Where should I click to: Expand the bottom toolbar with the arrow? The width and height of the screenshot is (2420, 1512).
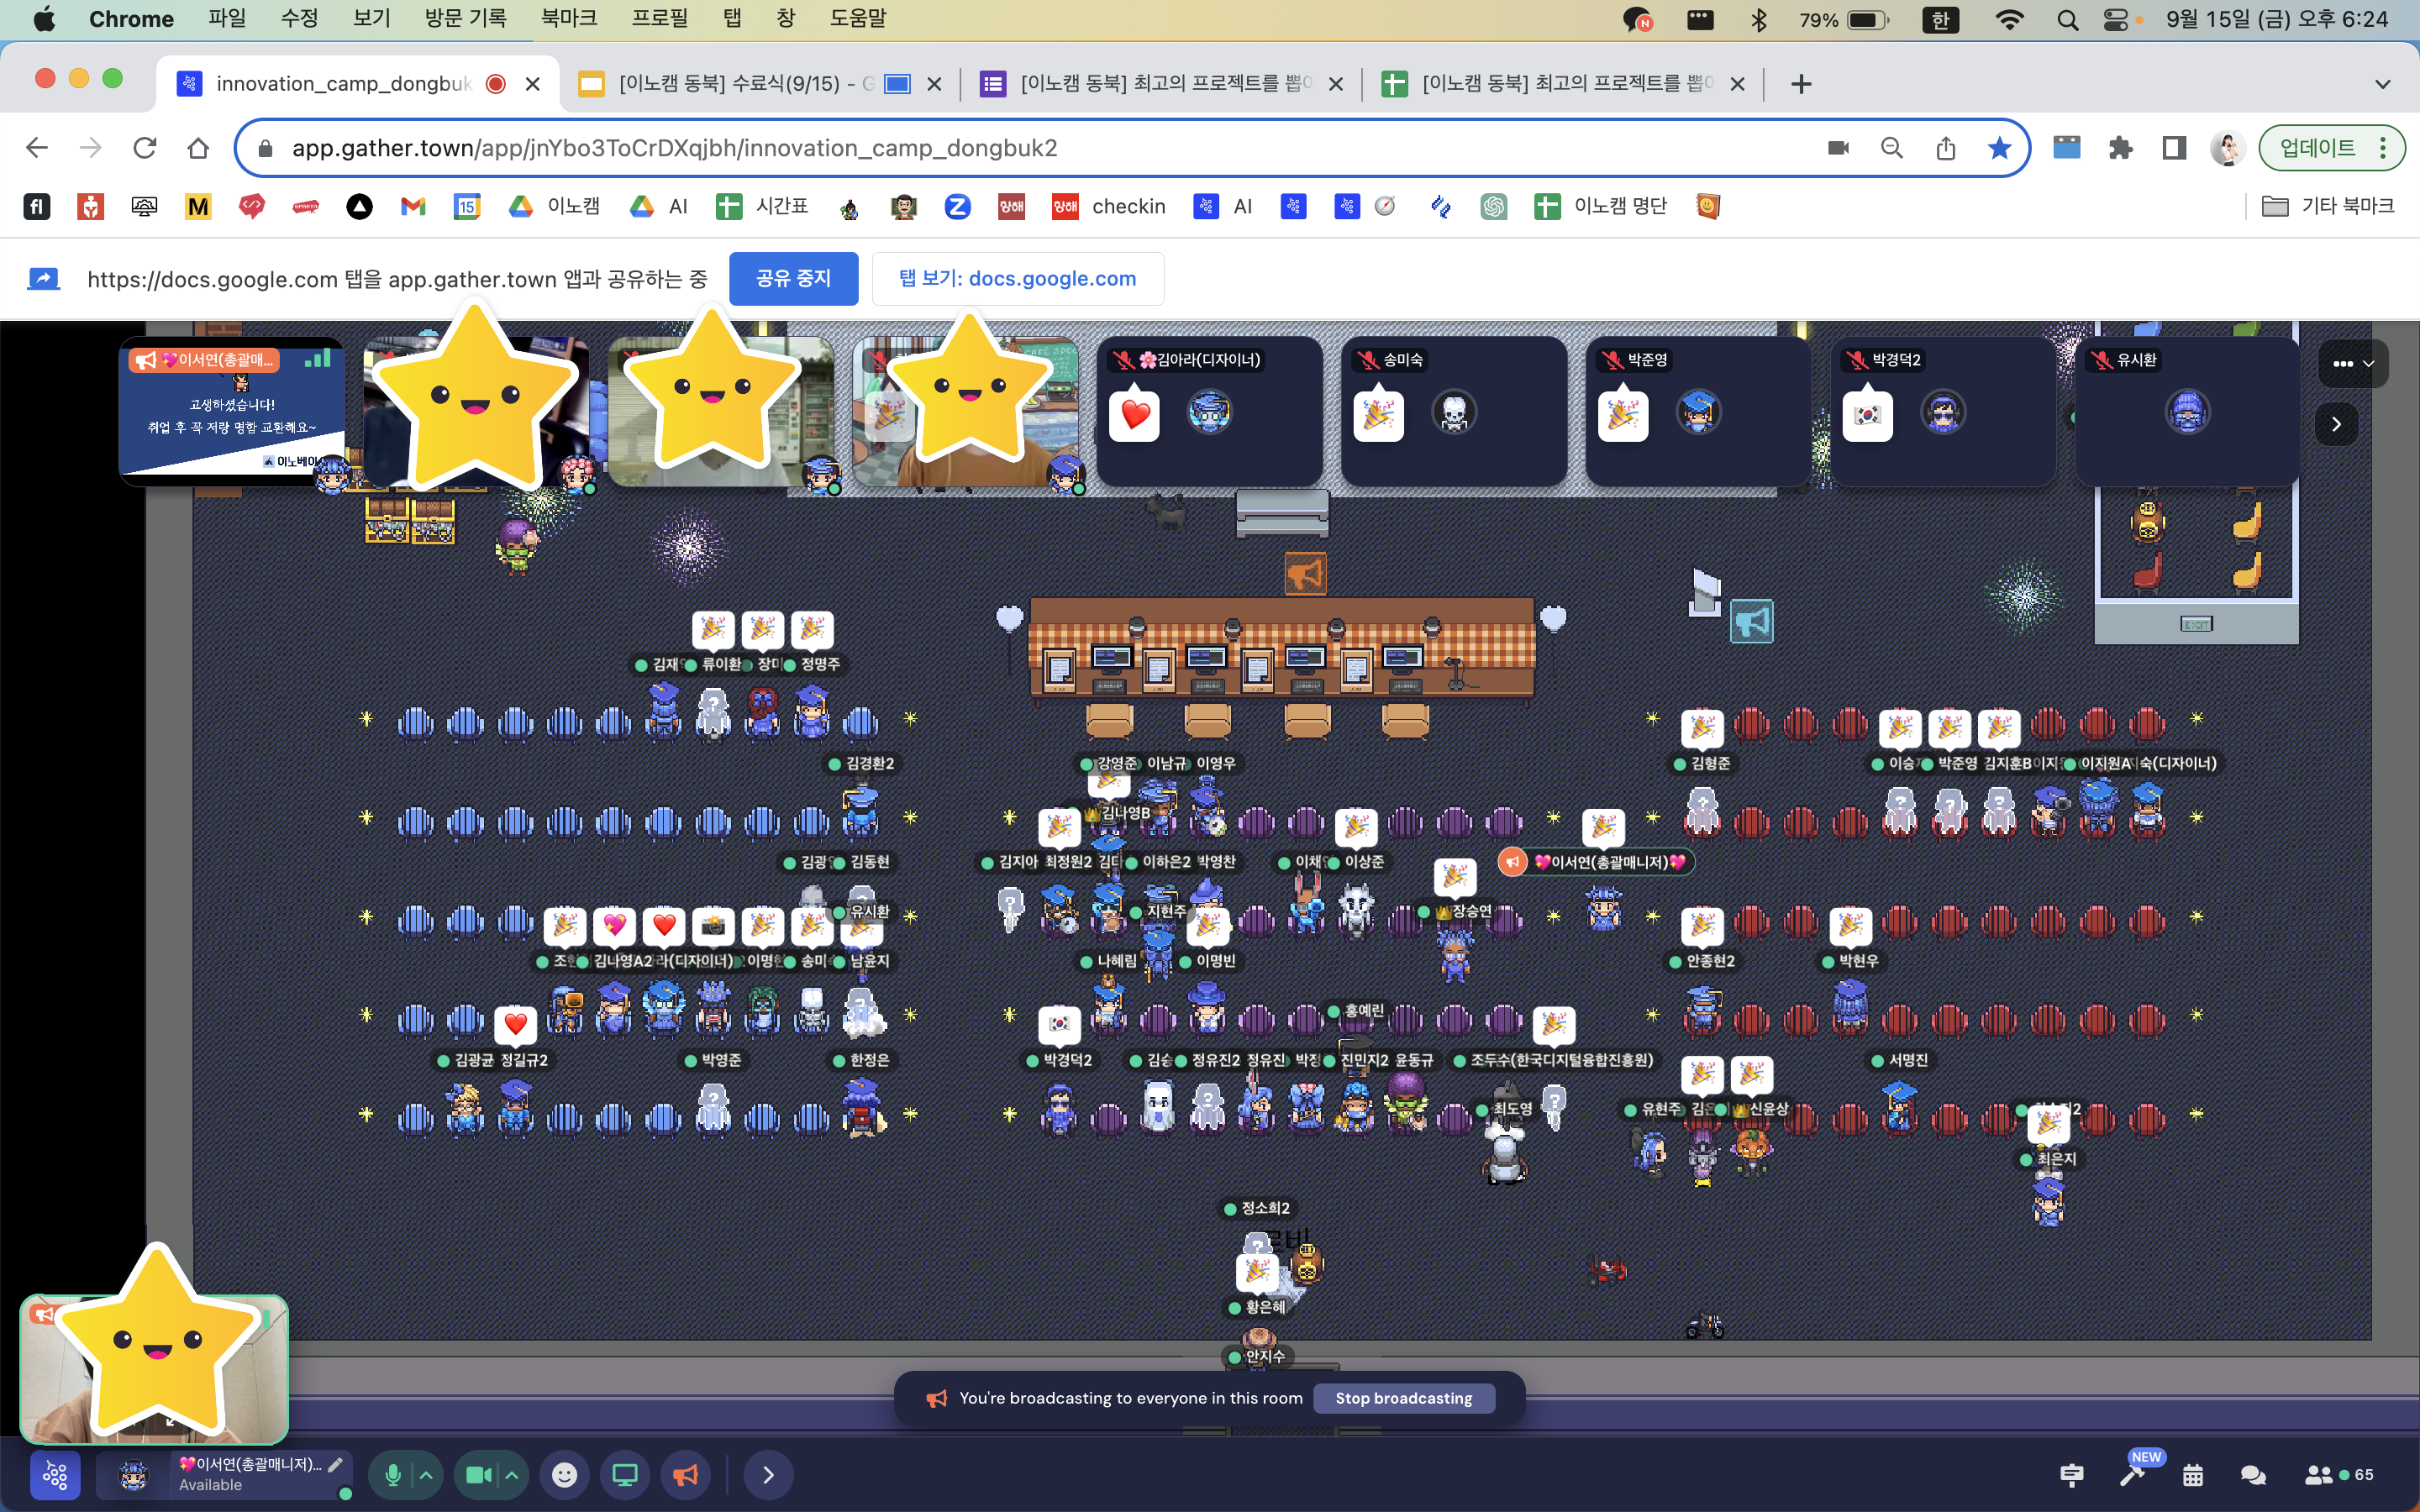768,1475
